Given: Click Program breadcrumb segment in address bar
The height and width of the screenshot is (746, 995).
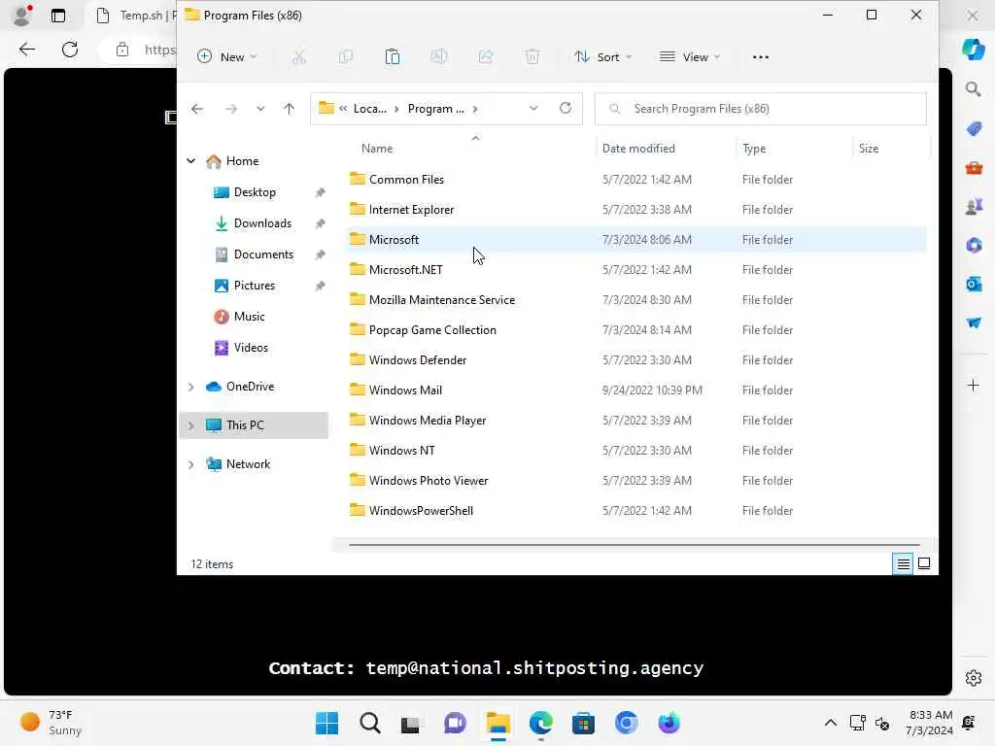Looking at the screenshot, I should coord(435,109).
